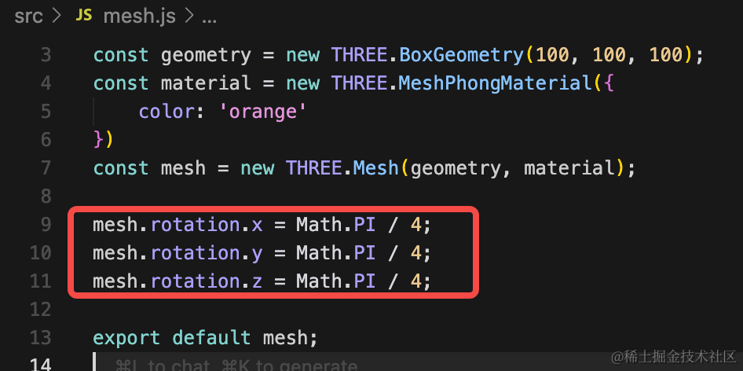Click the export default keyword
Viewport: 743px width, 371px height.
pyautogui.click(x=171, y=337)
